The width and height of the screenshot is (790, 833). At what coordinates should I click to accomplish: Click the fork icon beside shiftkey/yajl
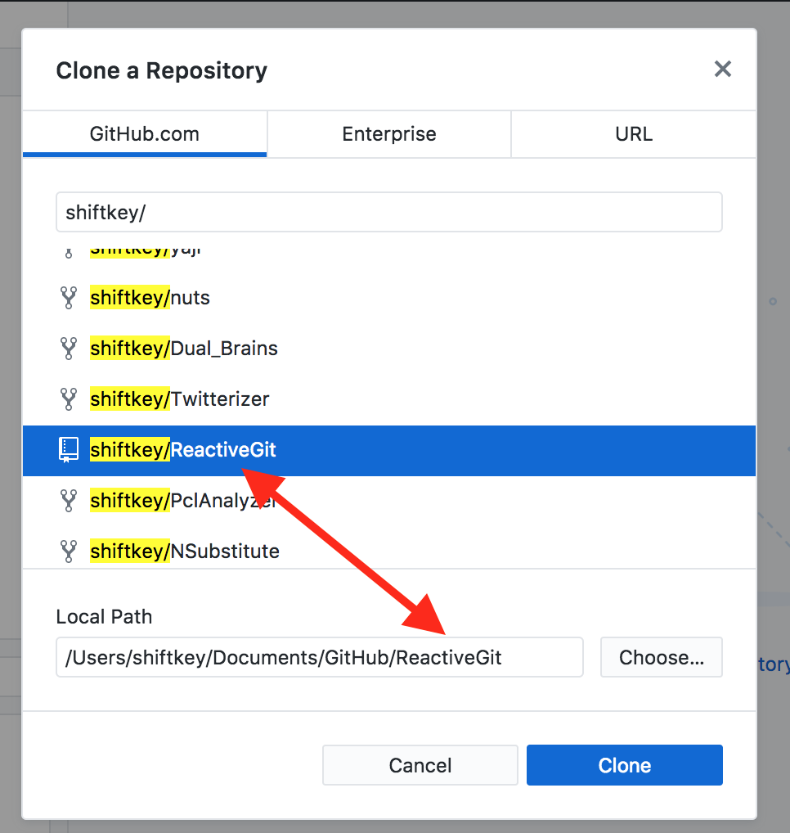pos(69,250)
